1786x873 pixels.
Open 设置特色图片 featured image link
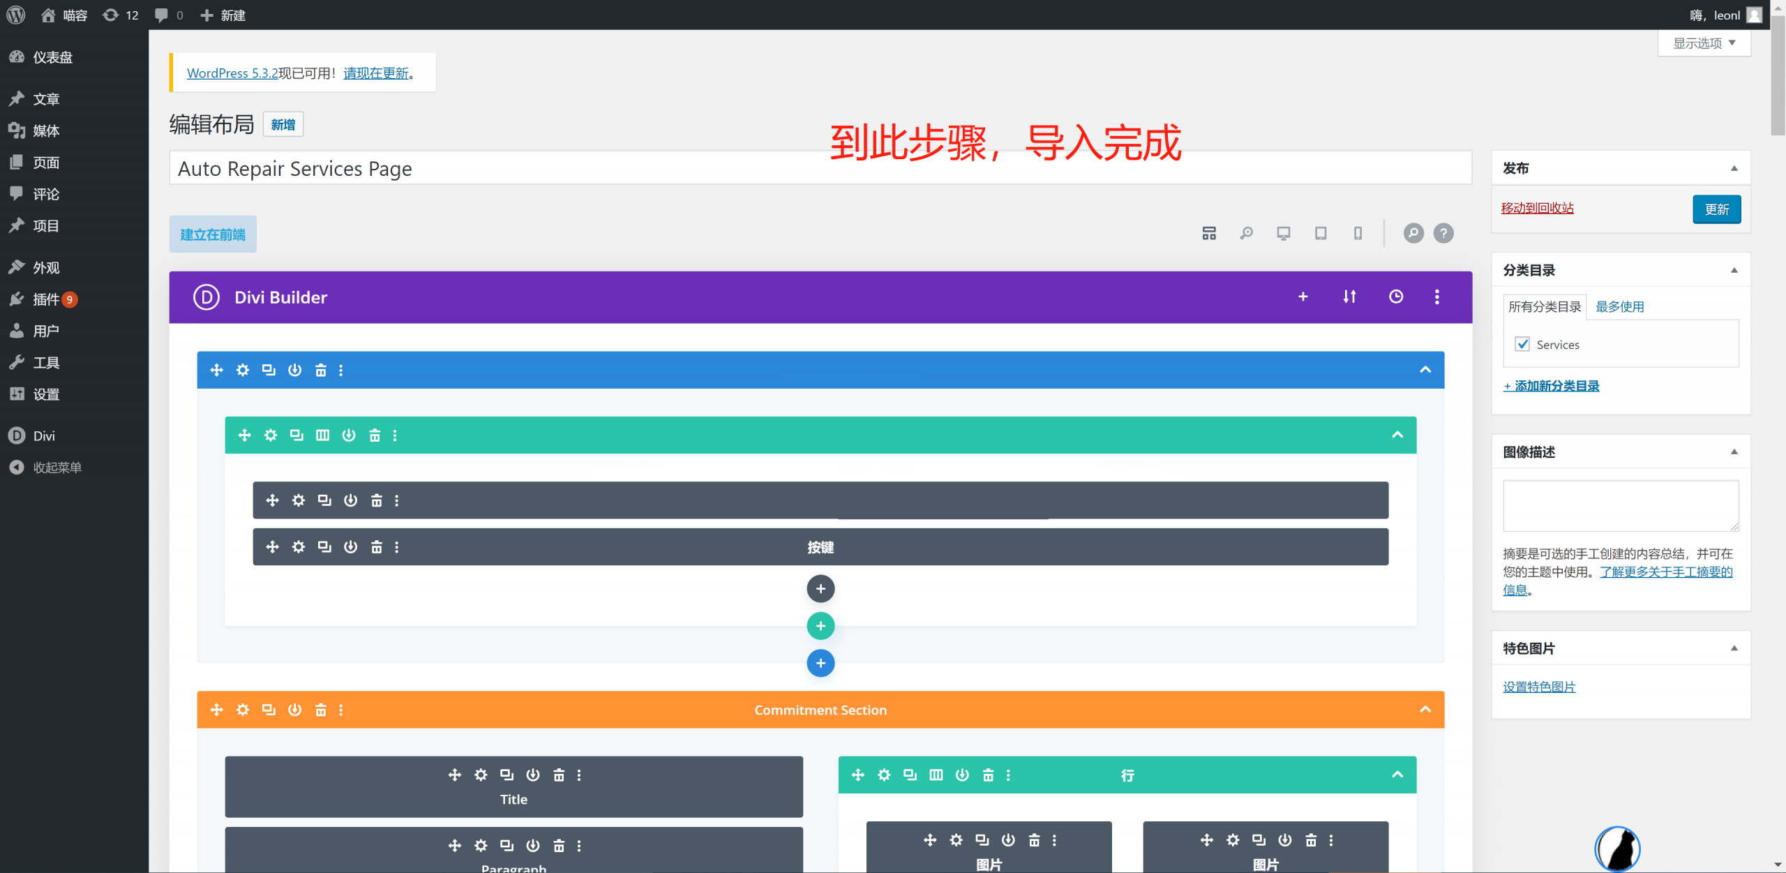point(1538,686)
